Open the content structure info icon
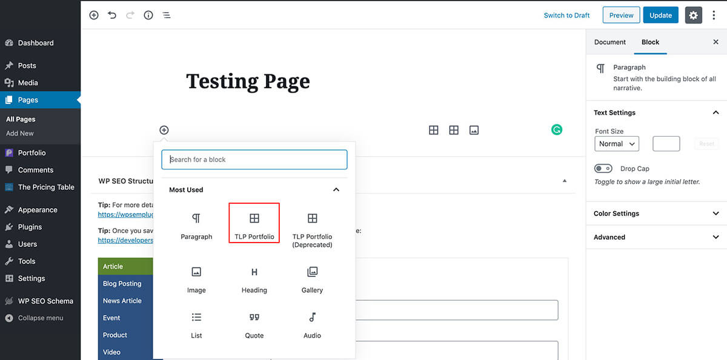The width and height of the screenshot is (727, 360). 148,15
